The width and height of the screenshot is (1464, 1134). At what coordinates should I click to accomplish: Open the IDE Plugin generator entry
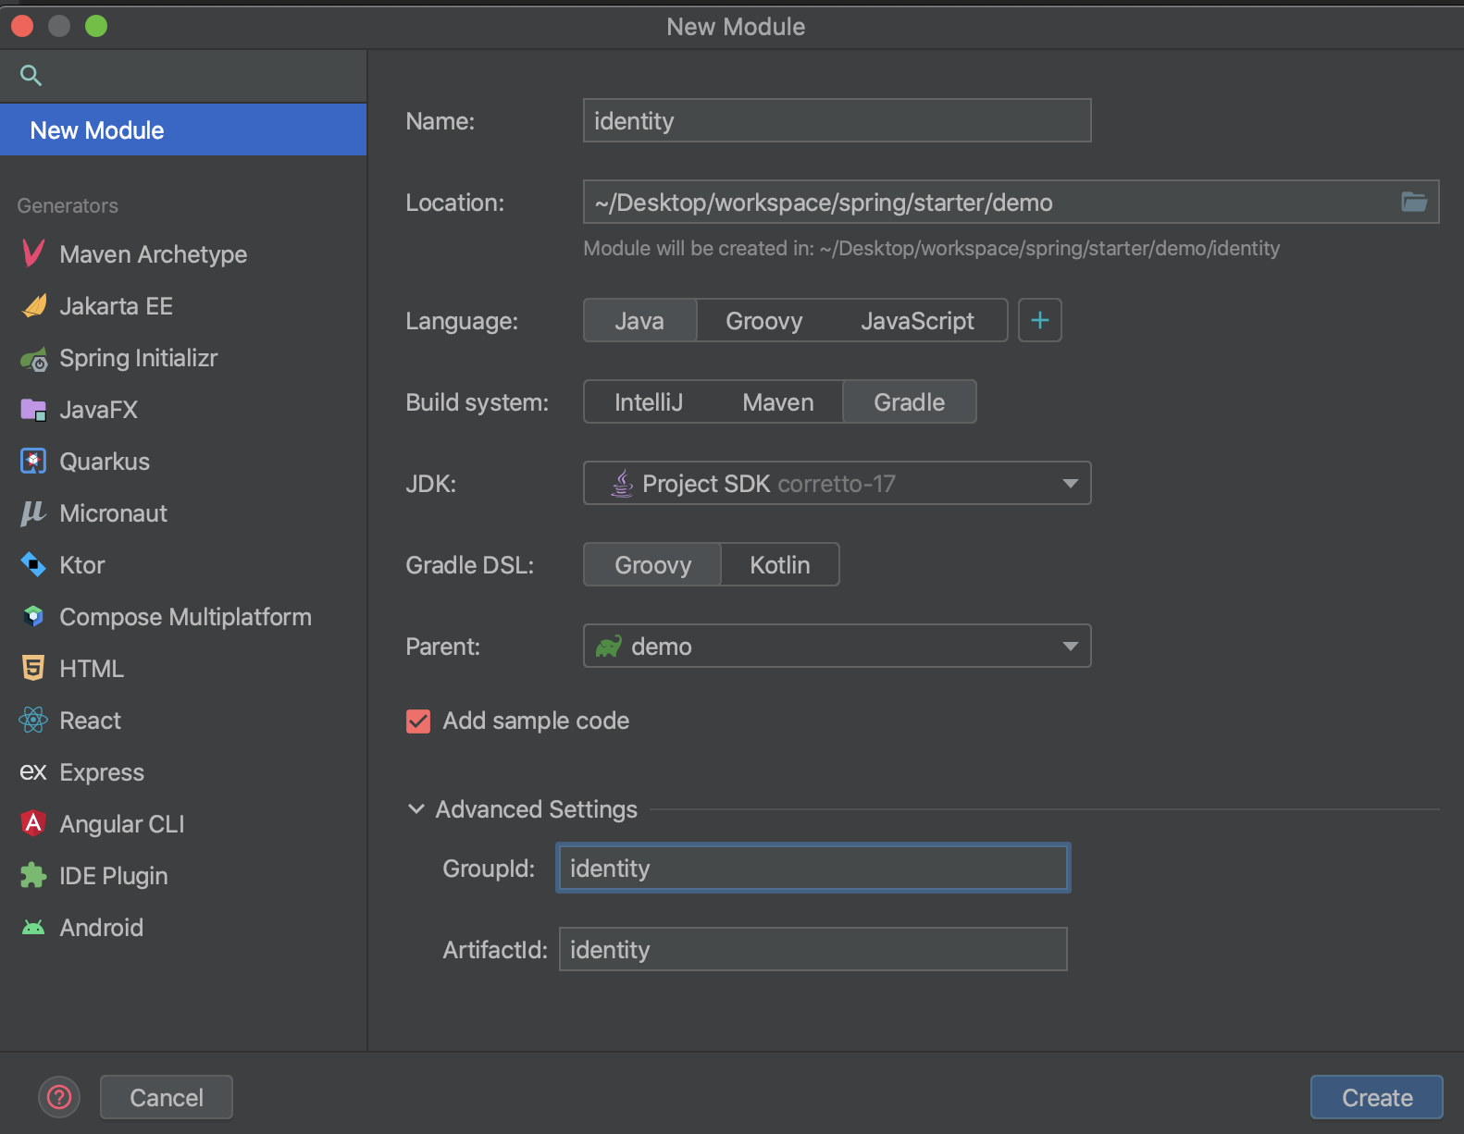(x=183, y=875)
